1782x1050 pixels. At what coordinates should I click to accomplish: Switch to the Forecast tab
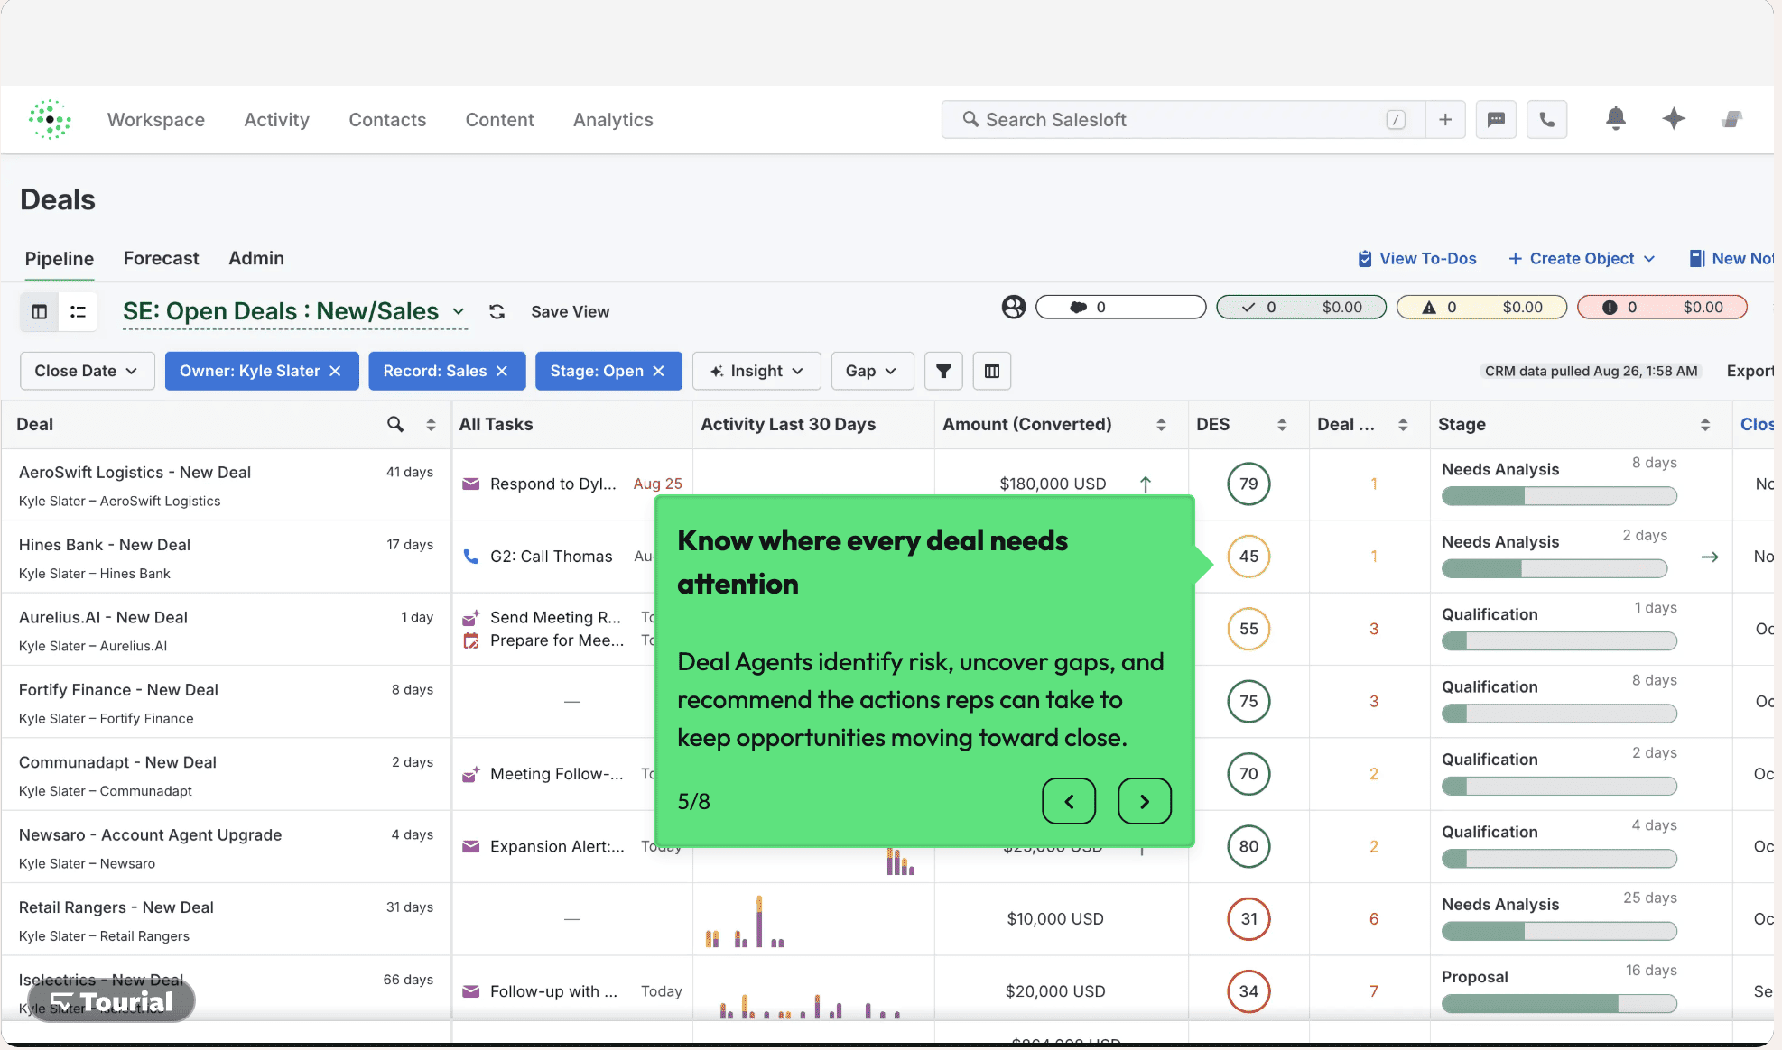(161, 258)
